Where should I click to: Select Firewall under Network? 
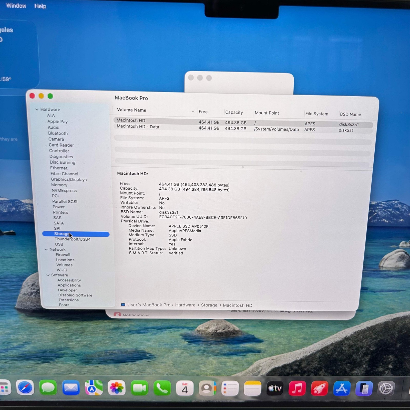pyautogui.click(x=63, y=254)
